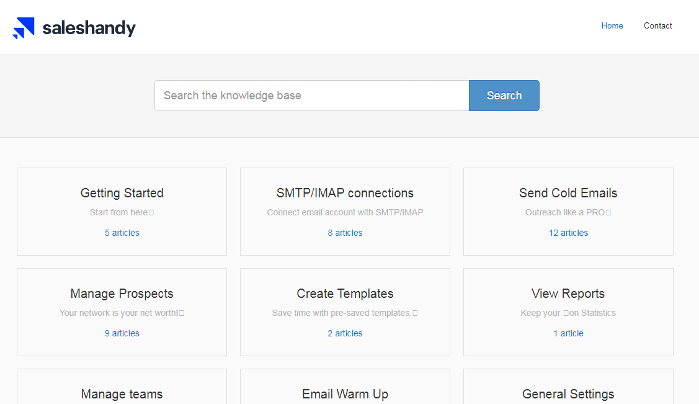Open the Email Warm Up category
699x404 pixels.
coord(345,394)
